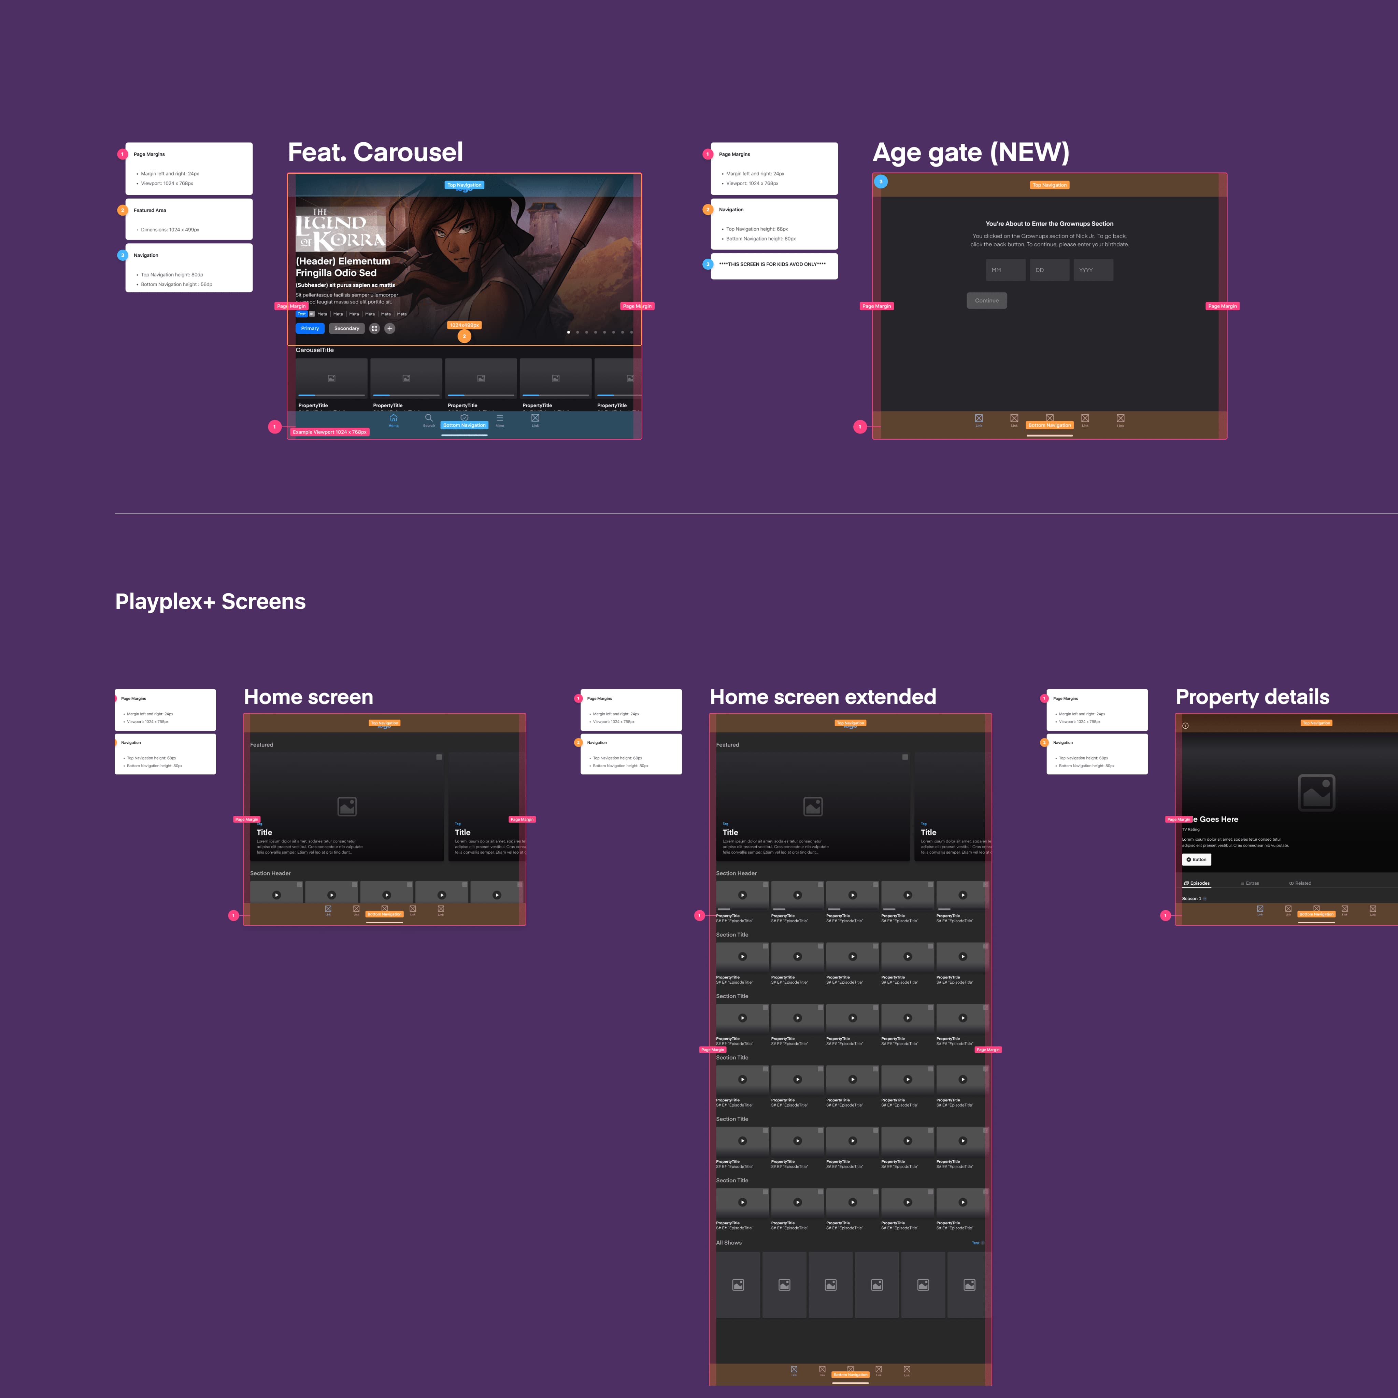
Task: Click Home icon in Feat. Carousel nav
Action: (x=393, y=418)
